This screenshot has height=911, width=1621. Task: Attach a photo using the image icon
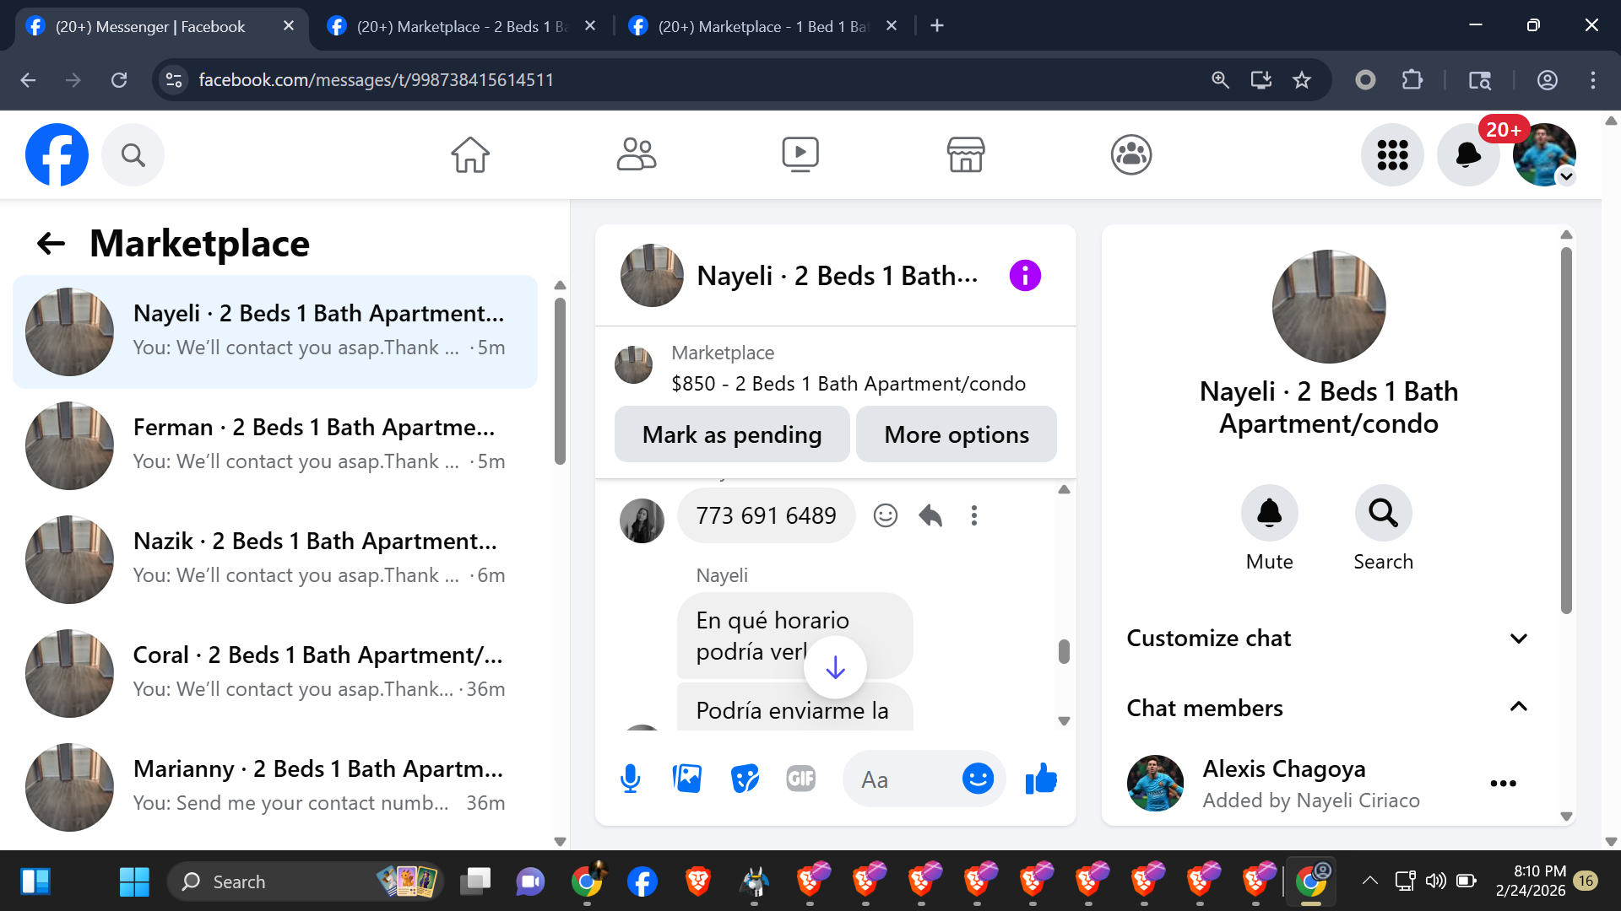tap(687, 779)
